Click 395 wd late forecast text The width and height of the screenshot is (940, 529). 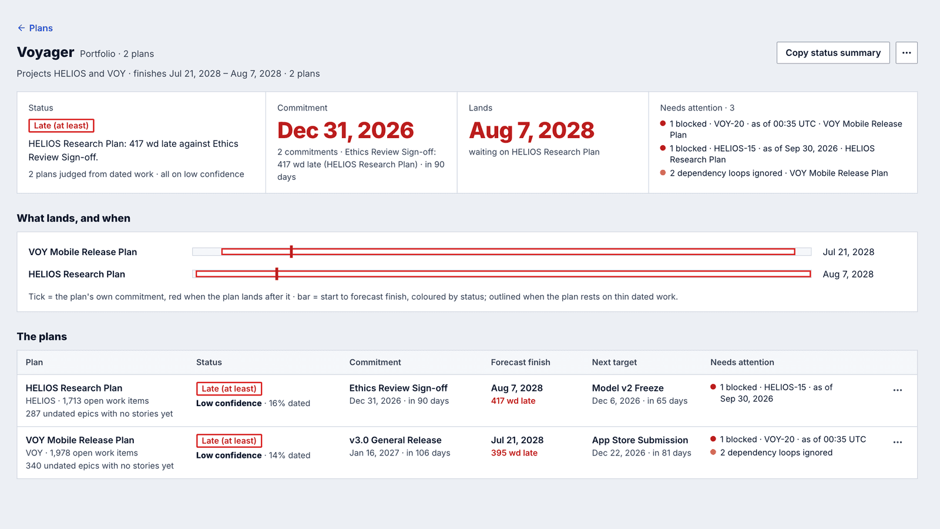click(514, 453)
